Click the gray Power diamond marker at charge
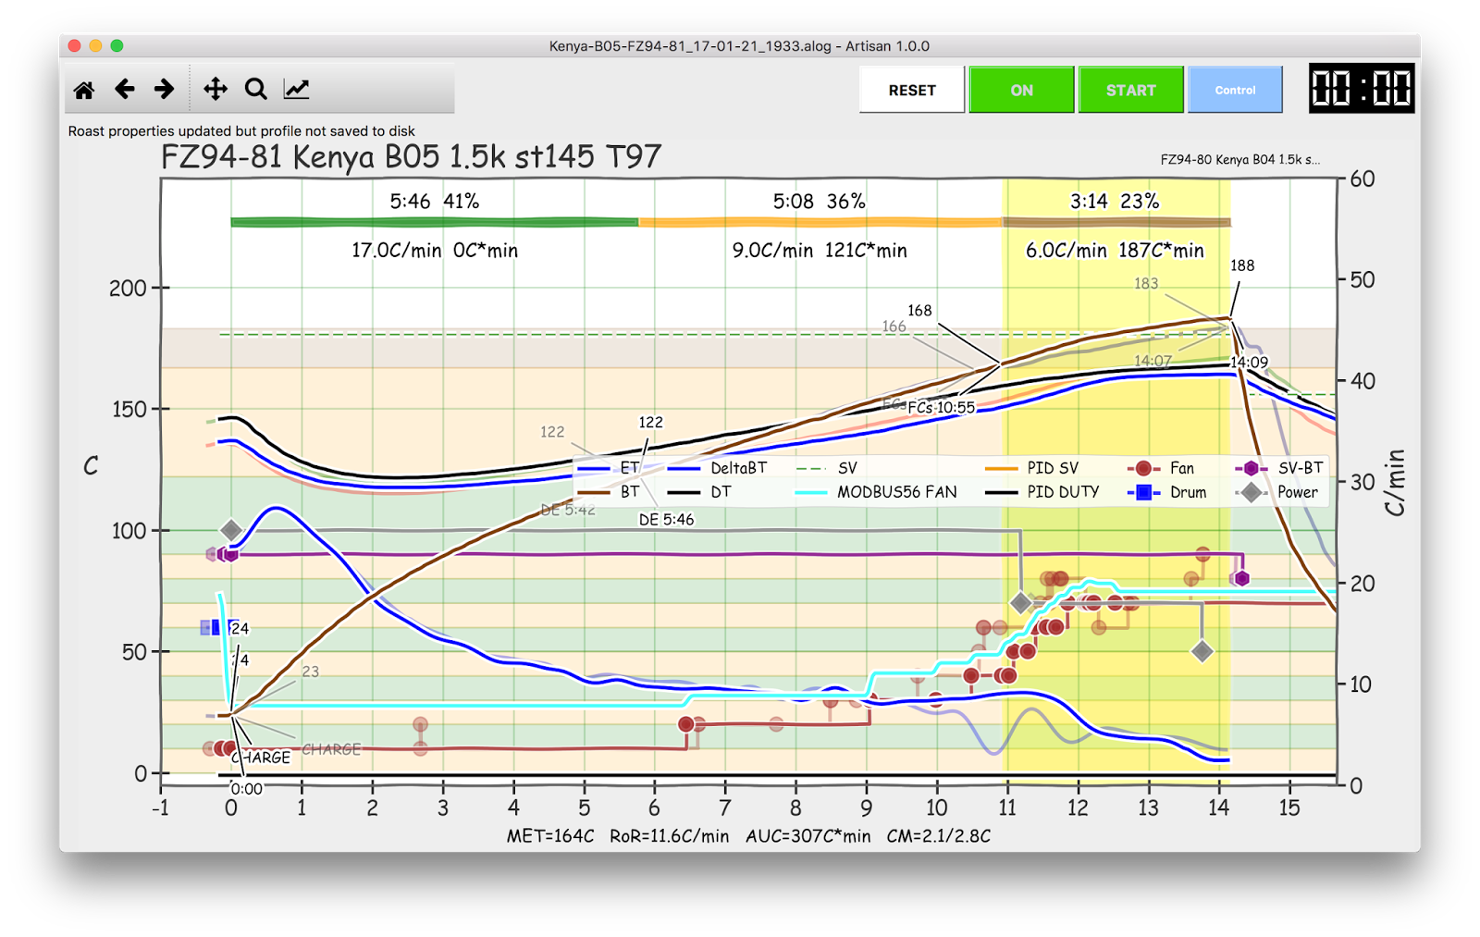1480x937 pixels. [x=231, y=530]
